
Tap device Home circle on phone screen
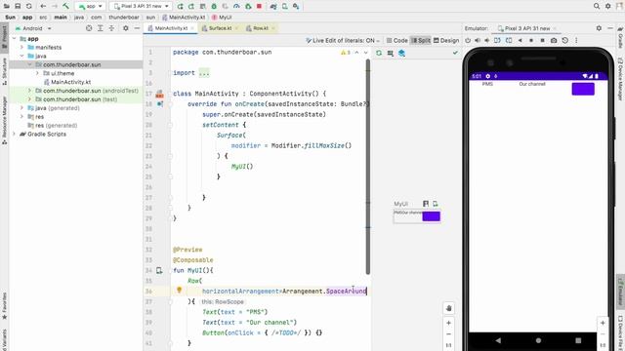[x=538, y=340]
